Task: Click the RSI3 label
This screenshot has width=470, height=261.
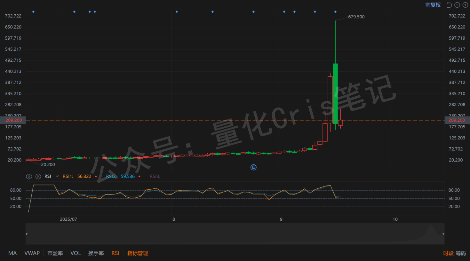Action: [x=155, y=176]
